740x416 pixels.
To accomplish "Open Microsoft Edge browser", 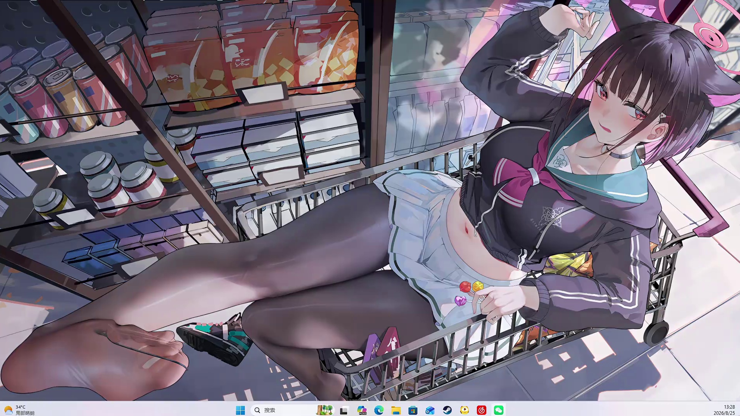I will point(379,410).
